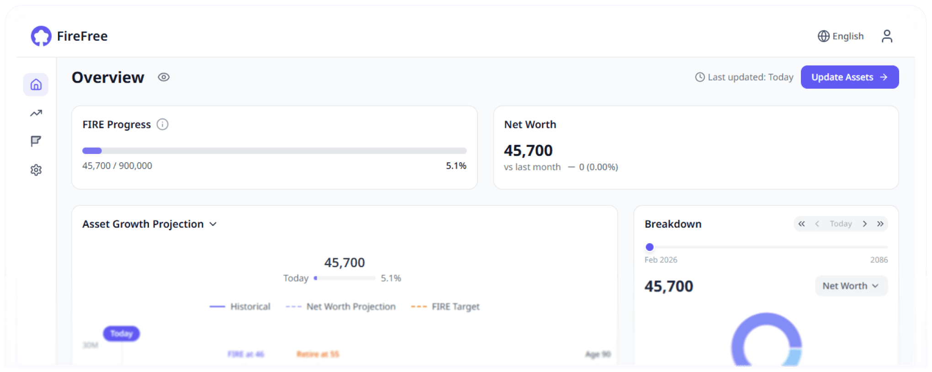Expand the Asset Growth Projection dropdown

click(213, 224)
